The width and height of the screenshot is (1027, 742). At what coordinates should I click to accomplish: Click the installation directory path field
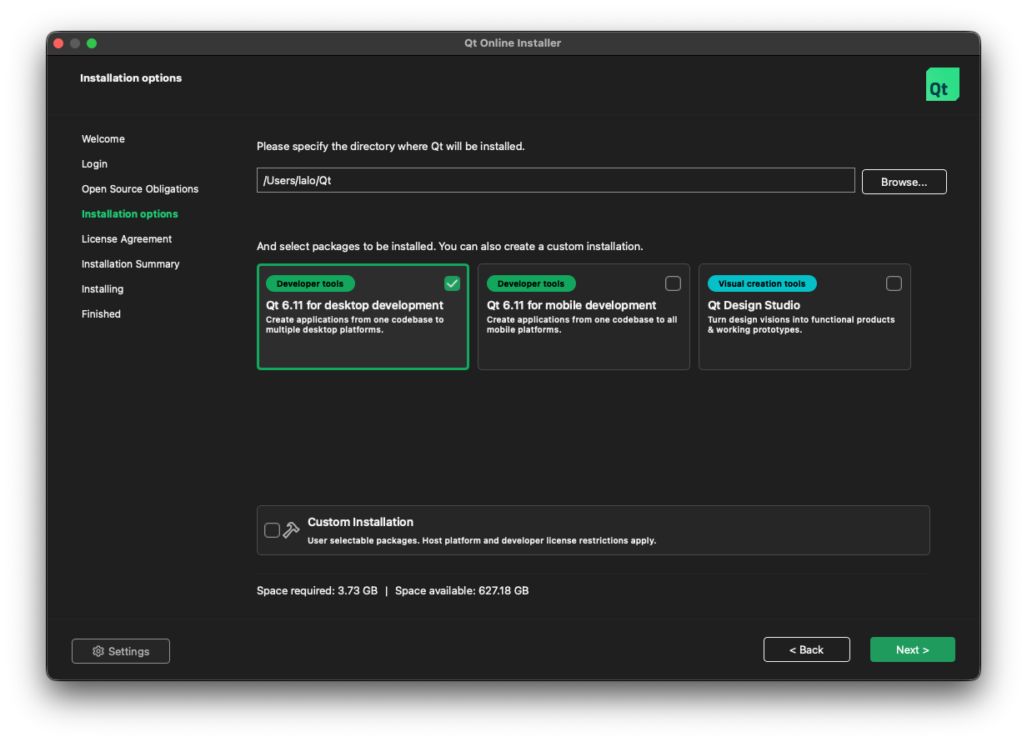(x=555, y=180)
